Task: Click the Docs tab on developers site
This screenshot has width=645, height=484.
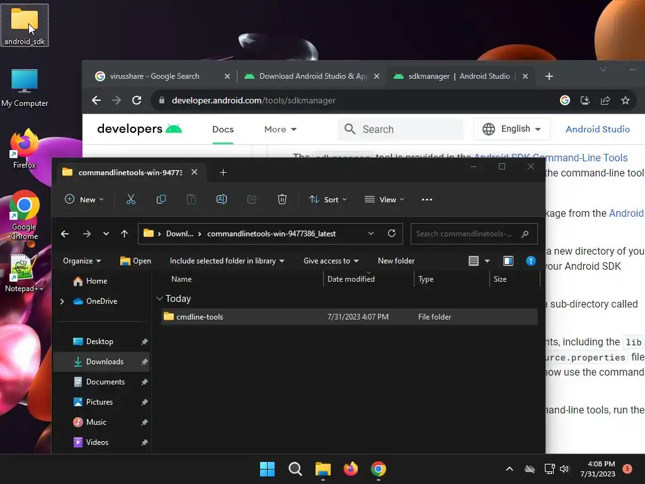Action: pyautogui.click(x=223, y=129)
